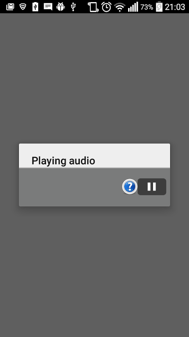Tap the phone vibrate mode icon
This screenshot has height=337, width=189.
(93, 7)
